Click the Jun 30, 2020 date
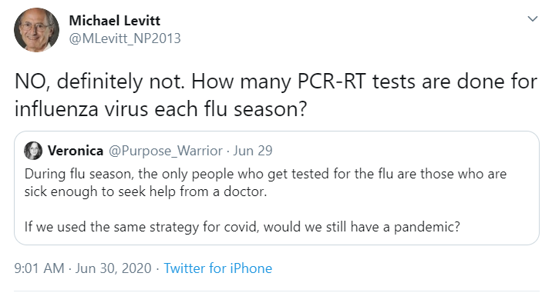 [x=113, y=268]
